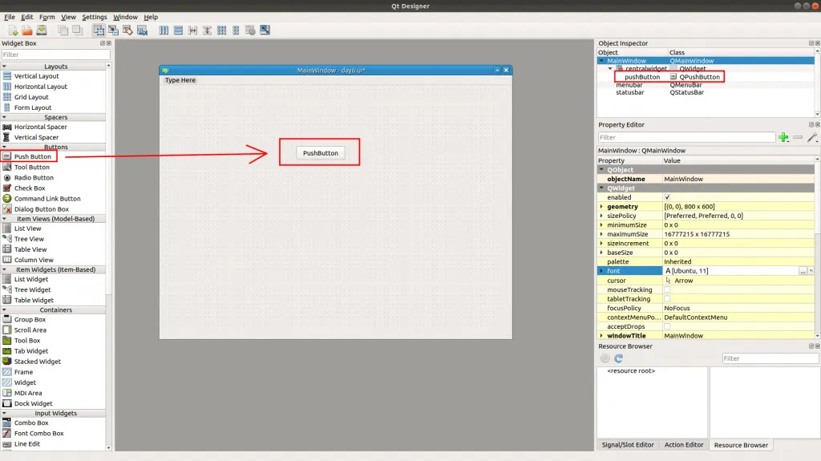
Task: Click the green plus add property icon
Action: click(x=783, y=137)
